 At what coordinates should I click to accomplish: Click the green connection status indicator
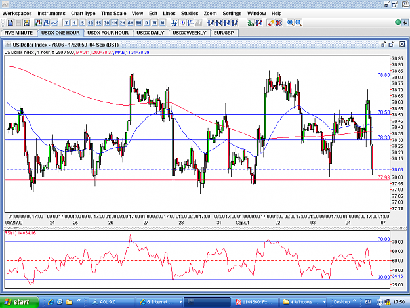[x=398, y=22]
